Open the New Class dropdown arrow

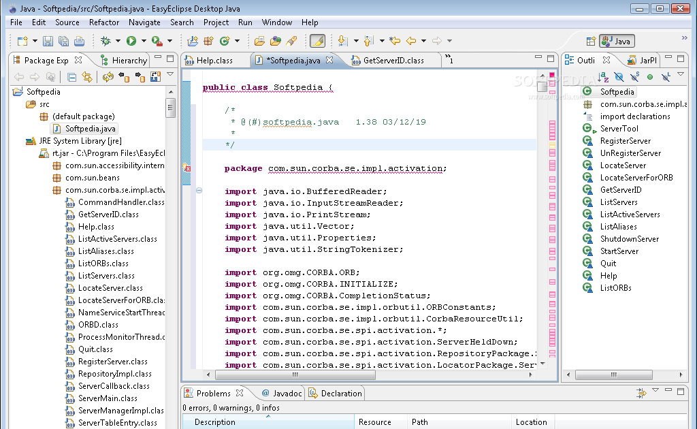[237, 41]
